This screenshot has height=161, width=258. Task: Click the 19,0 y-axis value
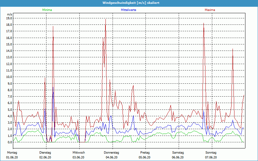pos(9,18)
